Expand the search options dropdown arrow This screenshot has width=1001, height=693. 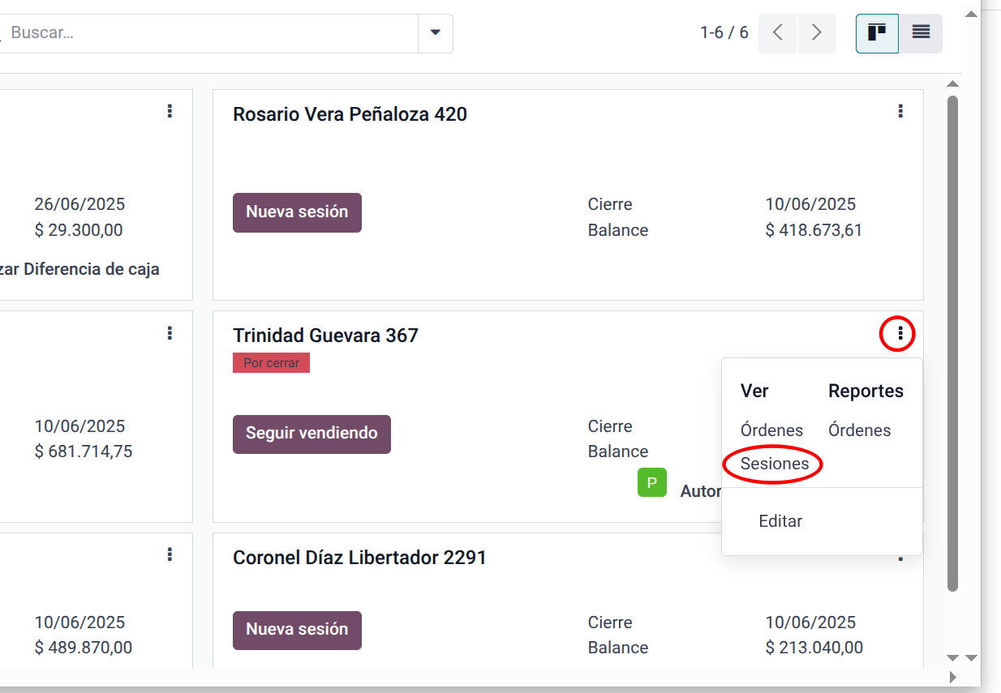tap(436, 33)
